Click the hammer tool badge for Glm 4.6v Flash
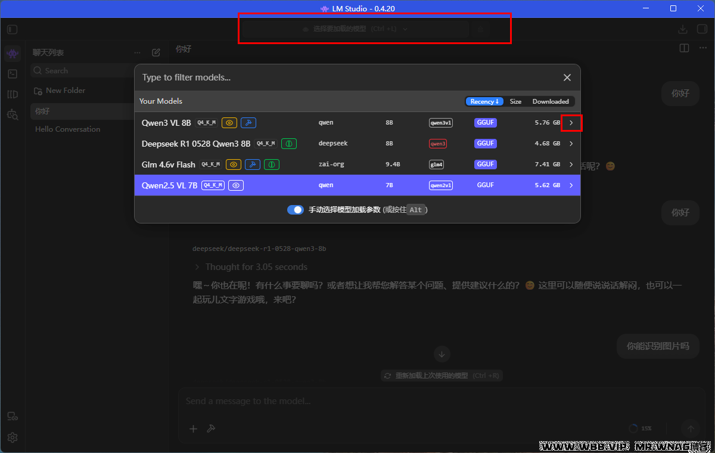The height and width of the screenshot is (453, 715). click(x=253, y=165)
